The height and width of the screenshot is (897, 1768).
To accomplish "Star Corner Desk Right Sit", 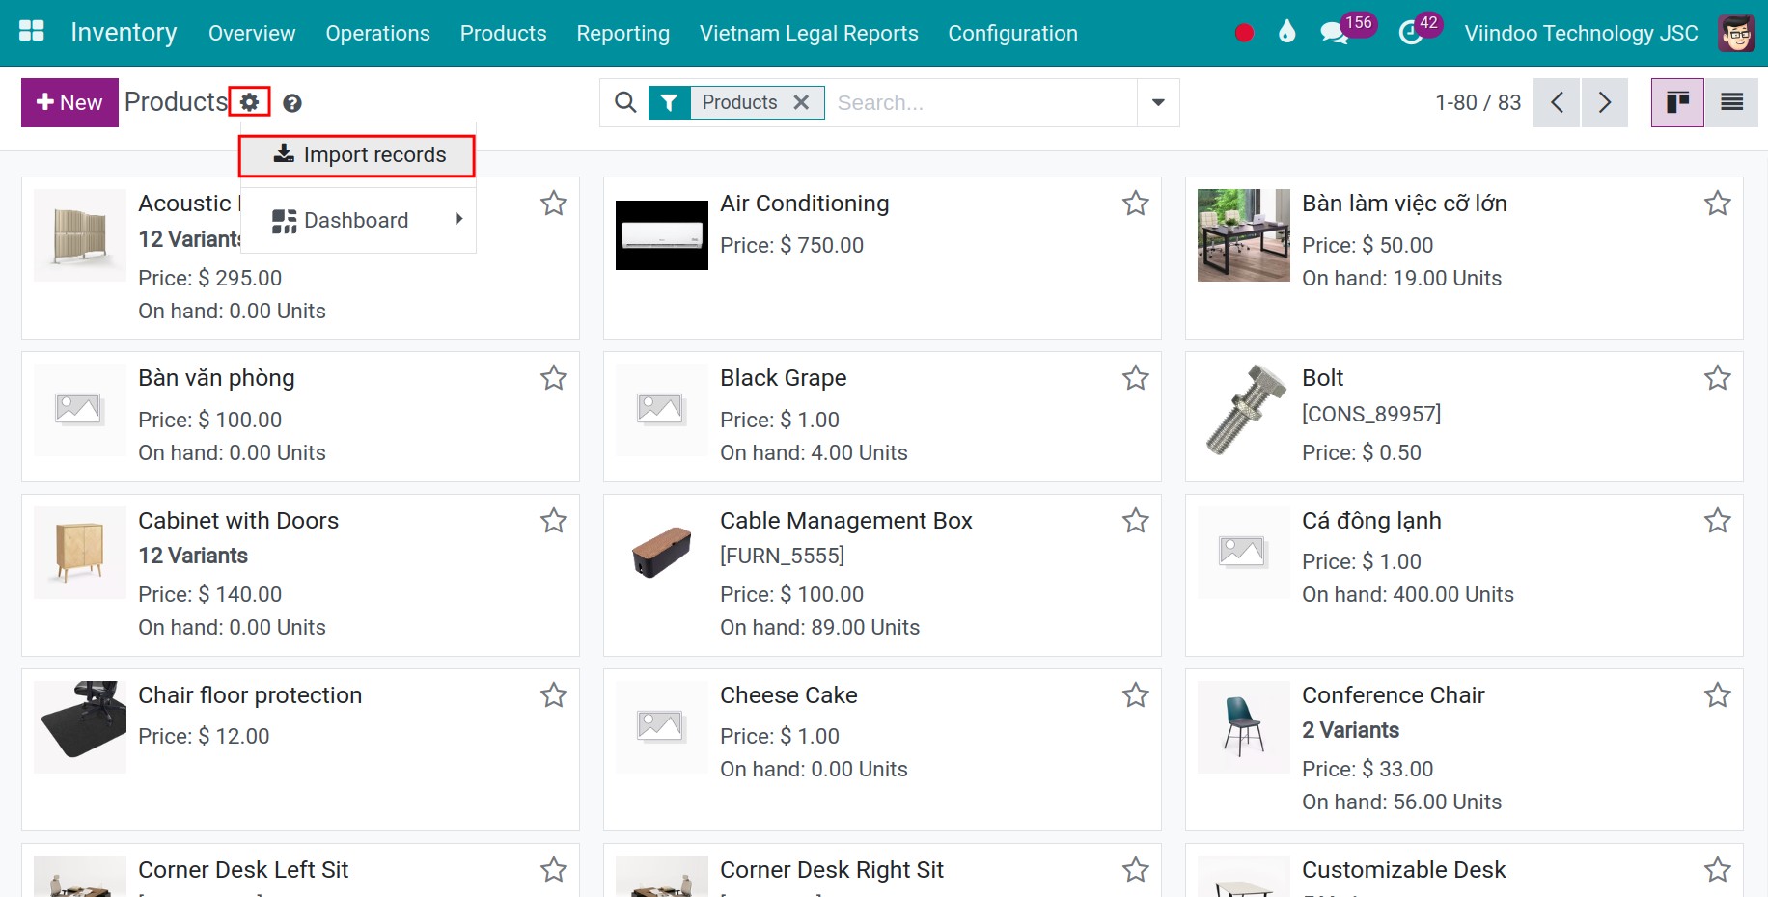I will [1136, 870].
